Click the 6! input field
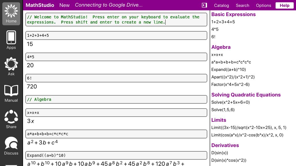This screenshot has width=296, height=166. tap(116, 78)
